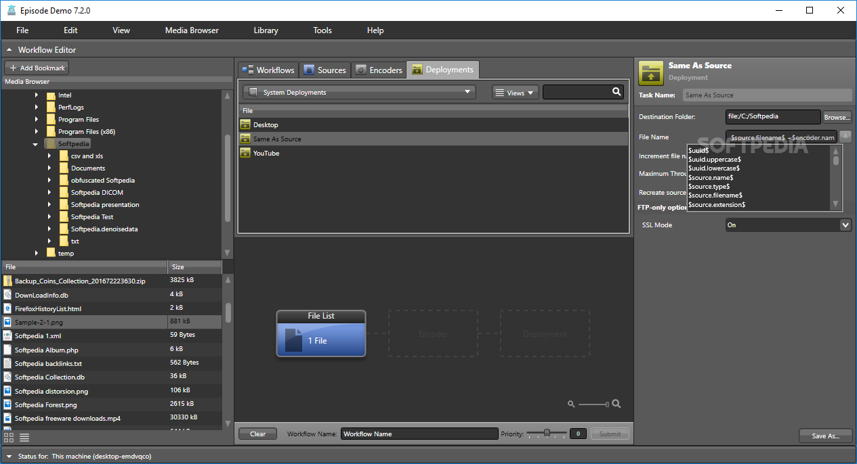Open the SSL Mode dropdown
Viewport: 857px width, 464px height.
pyautogui.click(x=789, y=225)
